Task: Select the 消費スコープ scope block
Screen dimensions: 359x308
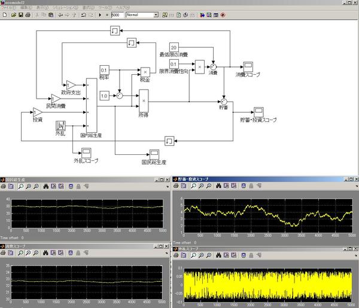Action: point(248,66)
